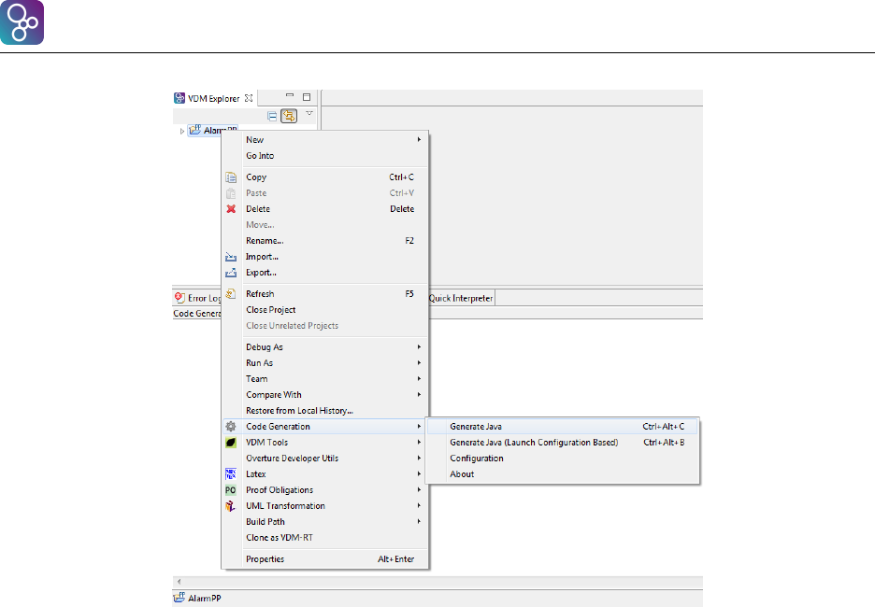Screen dimensions: 875x607
Task: Expand the Run As submenu arrow
Action: (419, 363)
